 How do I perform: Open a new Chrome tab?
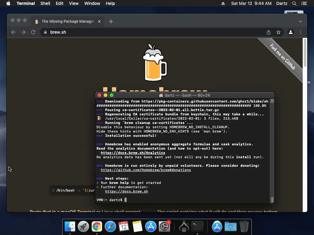point(111,21)
